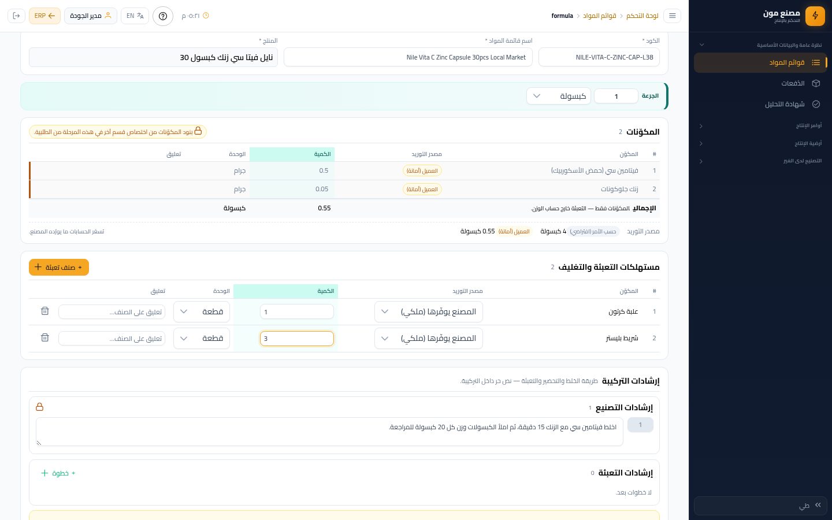The width and height of the screenshot is (832, 520).
Task: Delete the شريط بليستر packaging row
Action: 45,337
